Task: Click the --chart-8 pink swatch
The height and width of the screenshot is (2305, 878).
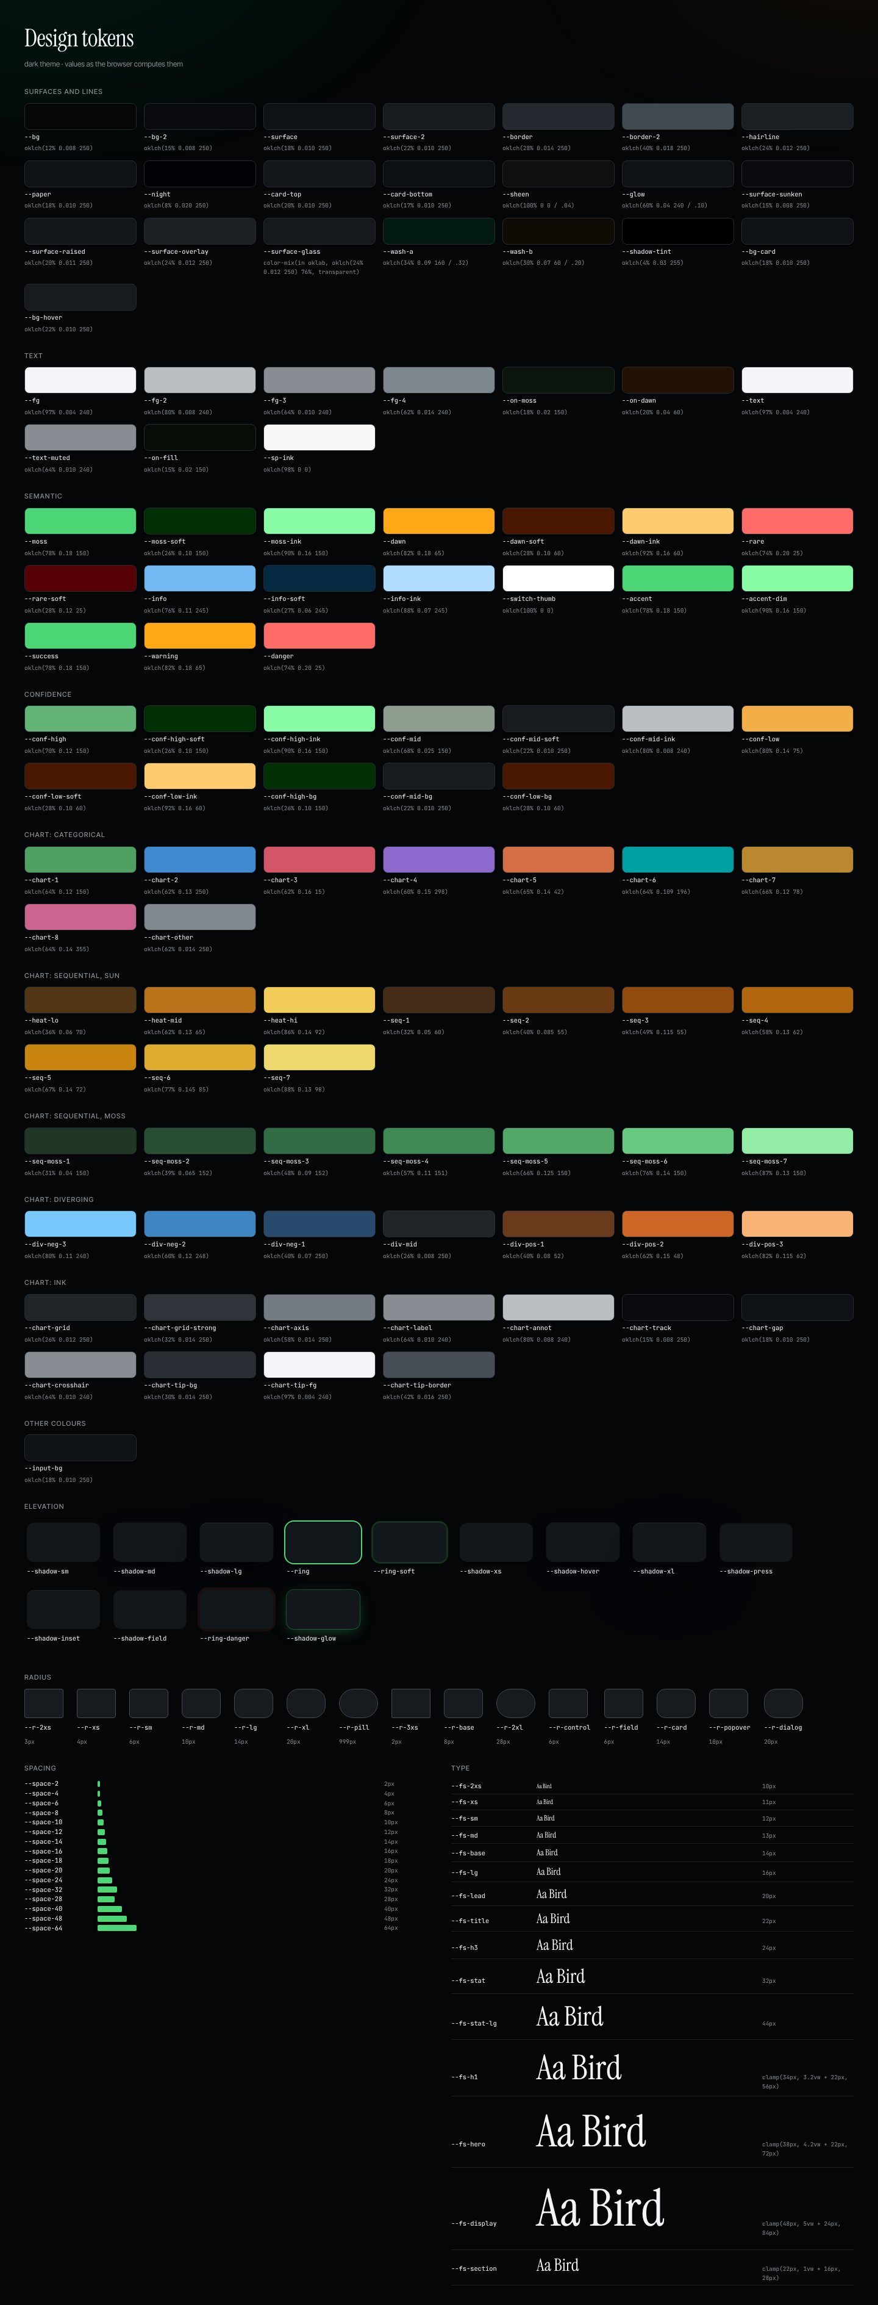Action: [x=80, y=917]
